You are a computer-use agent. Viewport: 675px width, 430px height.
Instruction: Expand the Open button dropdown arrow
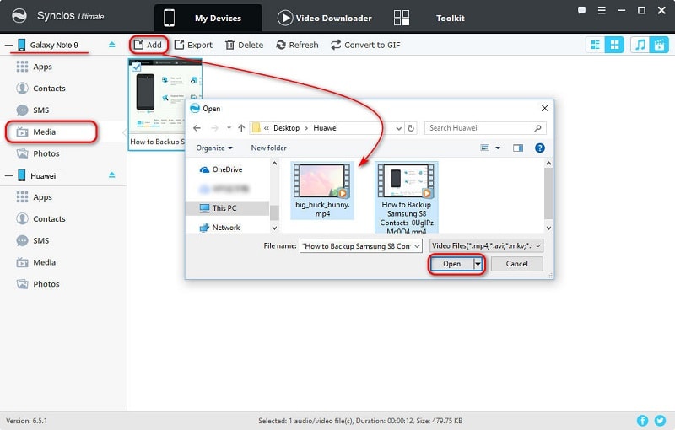point(478,264)
